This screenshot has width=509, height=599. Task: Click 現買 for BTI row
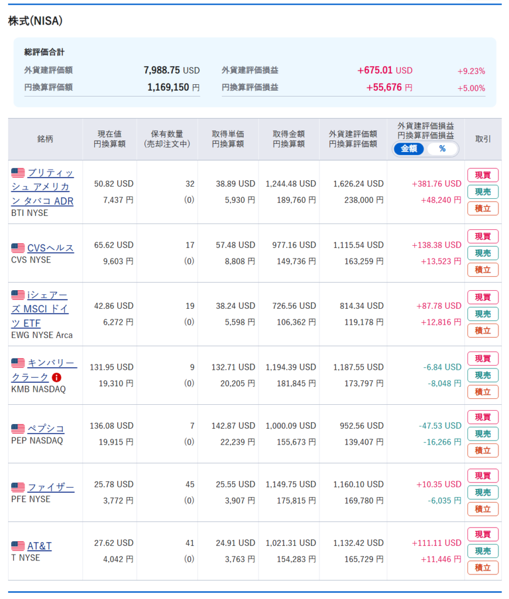483,175
